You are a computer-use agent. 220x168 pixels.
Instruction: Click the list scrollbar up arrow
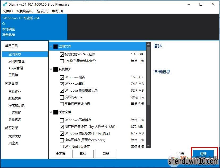148,44
